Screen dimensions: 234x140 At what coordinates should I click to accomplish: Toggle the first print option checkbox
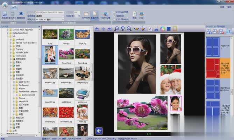coord(114,12)
